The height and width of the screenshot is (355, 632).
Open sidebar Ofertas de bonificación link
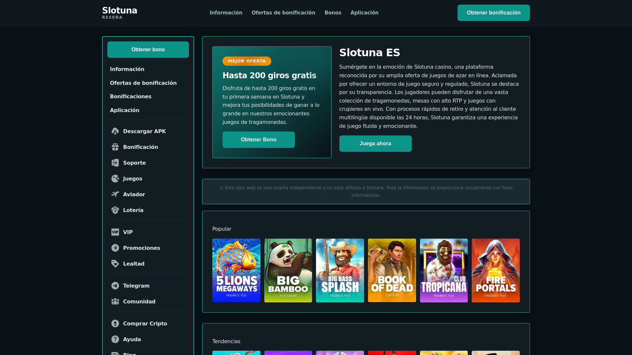coord(143,83)
